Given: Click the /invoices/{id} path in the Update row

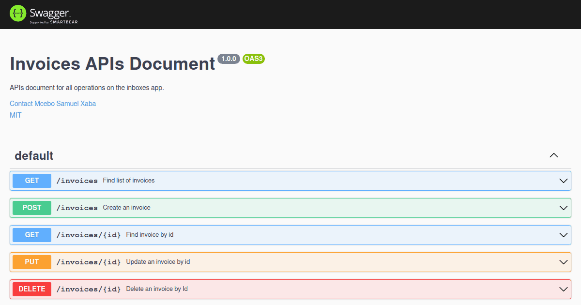Looking at the screenshot, I should coord(89,262).
